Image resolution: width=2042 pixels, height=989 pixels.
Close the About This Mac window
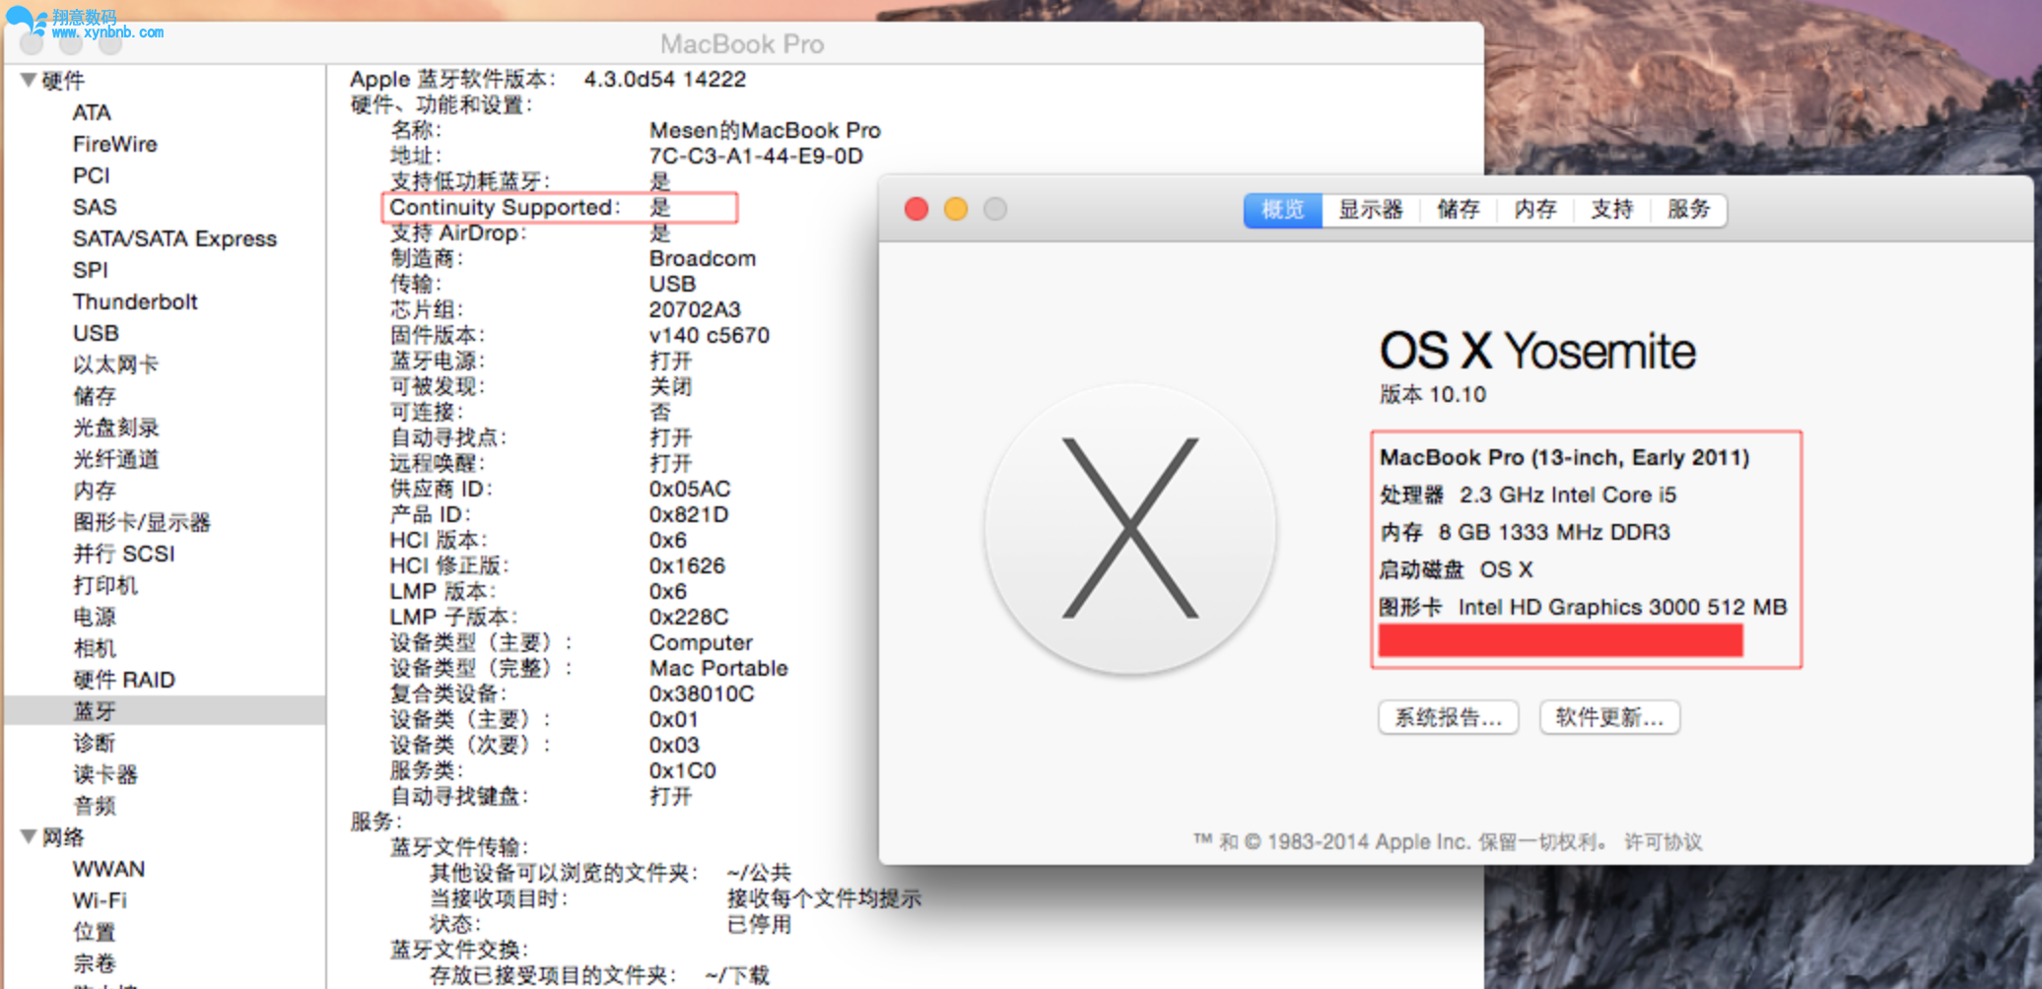click(917, 209)
